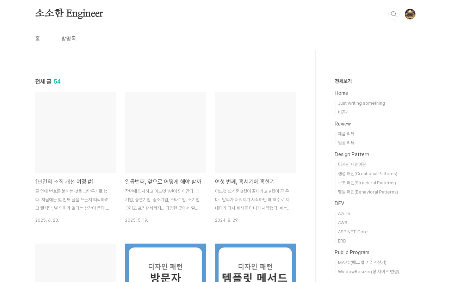
Task: Click the date 2025. 5. 19.
Action: pos(136,220)
